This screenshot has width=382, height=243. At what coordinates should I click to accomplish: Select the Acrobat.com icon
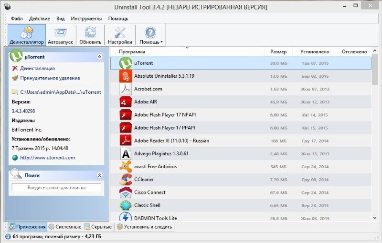(126, 89)
